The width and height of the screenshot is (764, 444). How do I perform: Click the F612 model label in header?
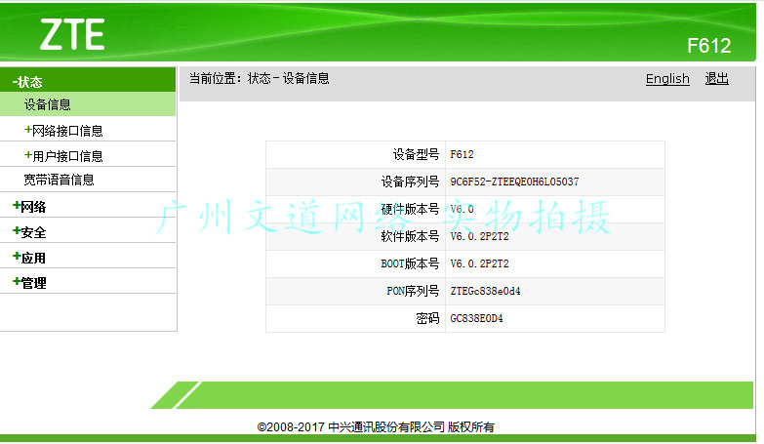[709, 46]
